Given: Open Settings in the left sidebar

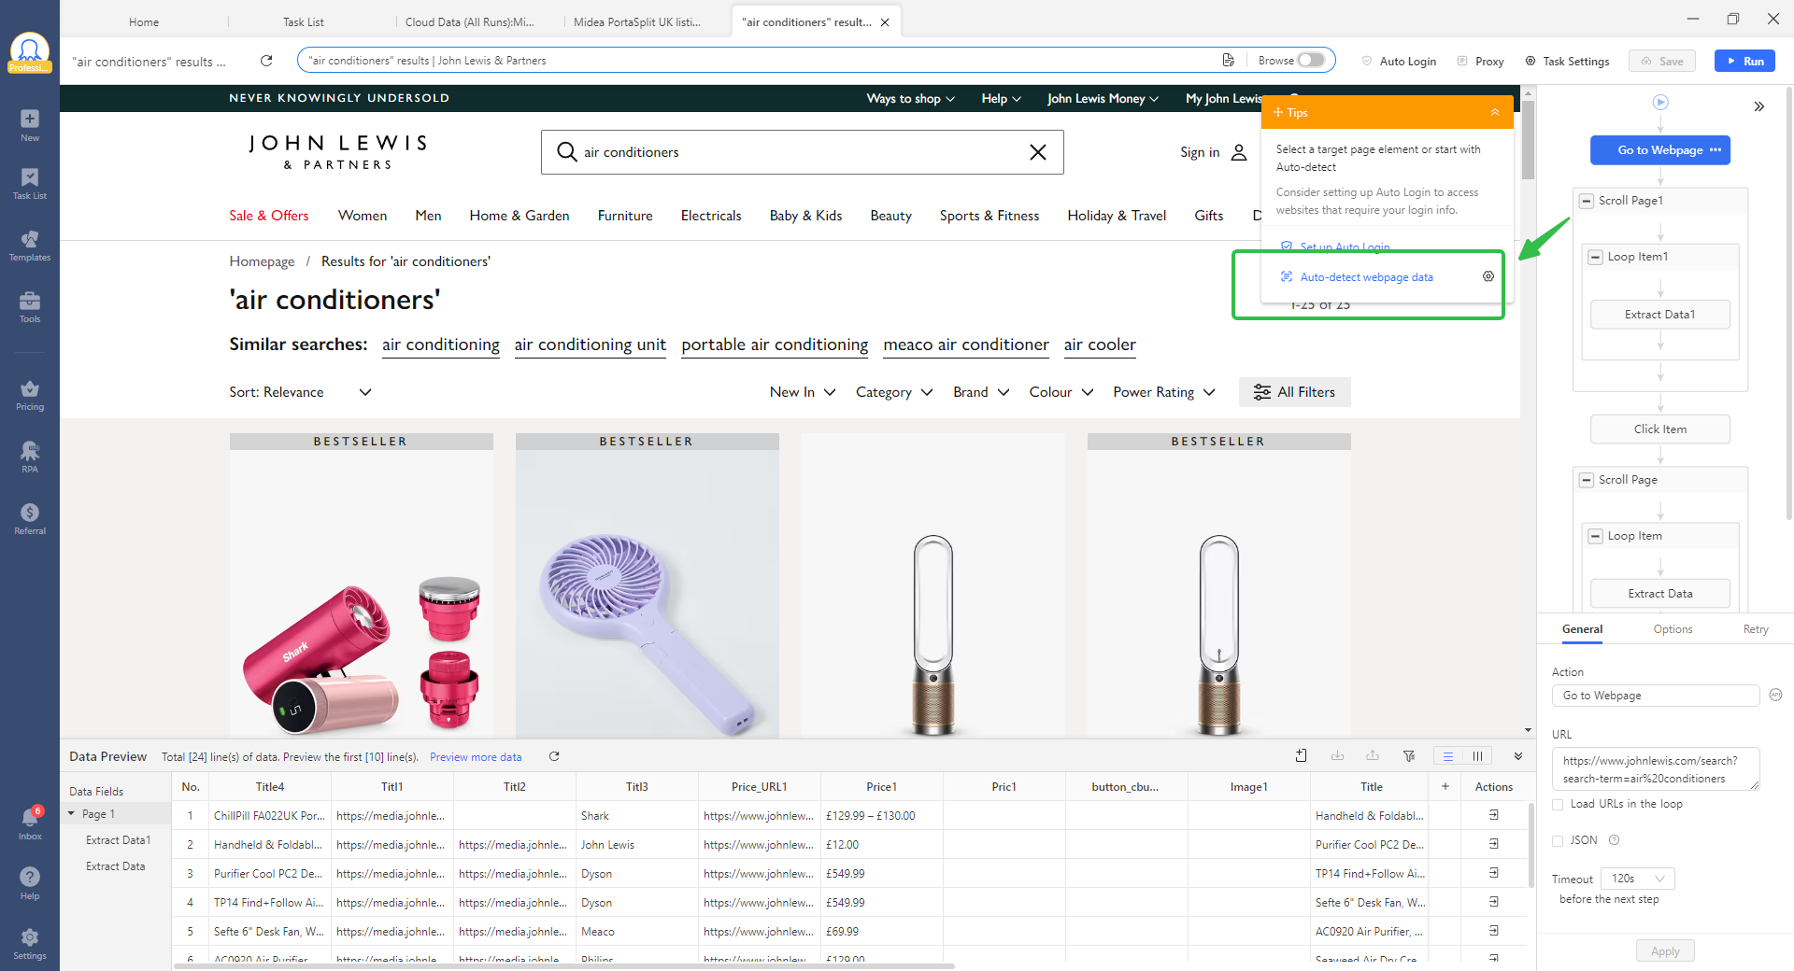Looking at the screenshot, I should [x=30, y=943].
